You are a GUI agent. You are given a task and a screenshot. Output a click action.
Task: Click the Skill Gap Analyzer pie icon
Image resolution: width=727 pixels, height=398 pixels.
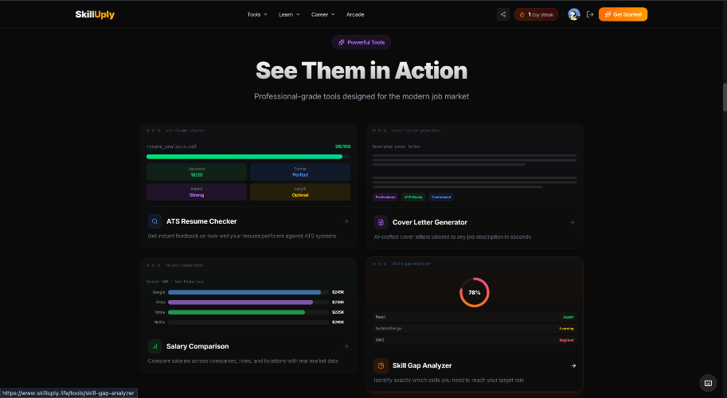click(381, 365)
